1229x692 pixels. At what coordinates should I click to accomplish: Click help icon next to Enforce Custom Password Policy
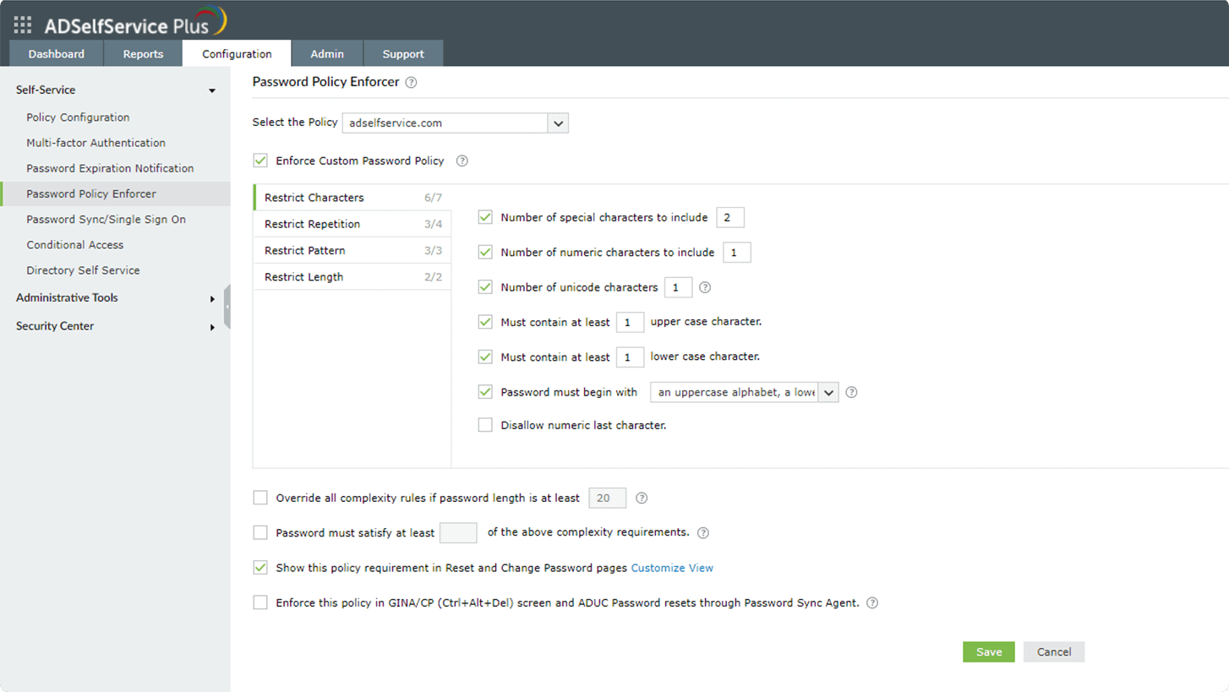click(x=462, y=161)
